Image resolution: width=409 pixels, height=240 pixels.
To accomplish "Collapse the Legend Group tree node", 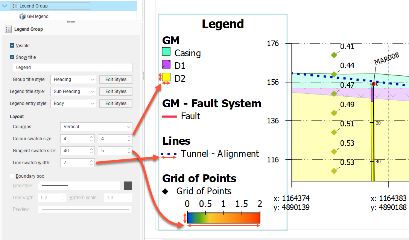I will [x=5, y=6].
